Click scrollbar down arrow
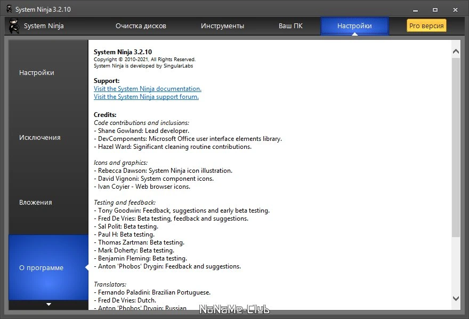 456,298
